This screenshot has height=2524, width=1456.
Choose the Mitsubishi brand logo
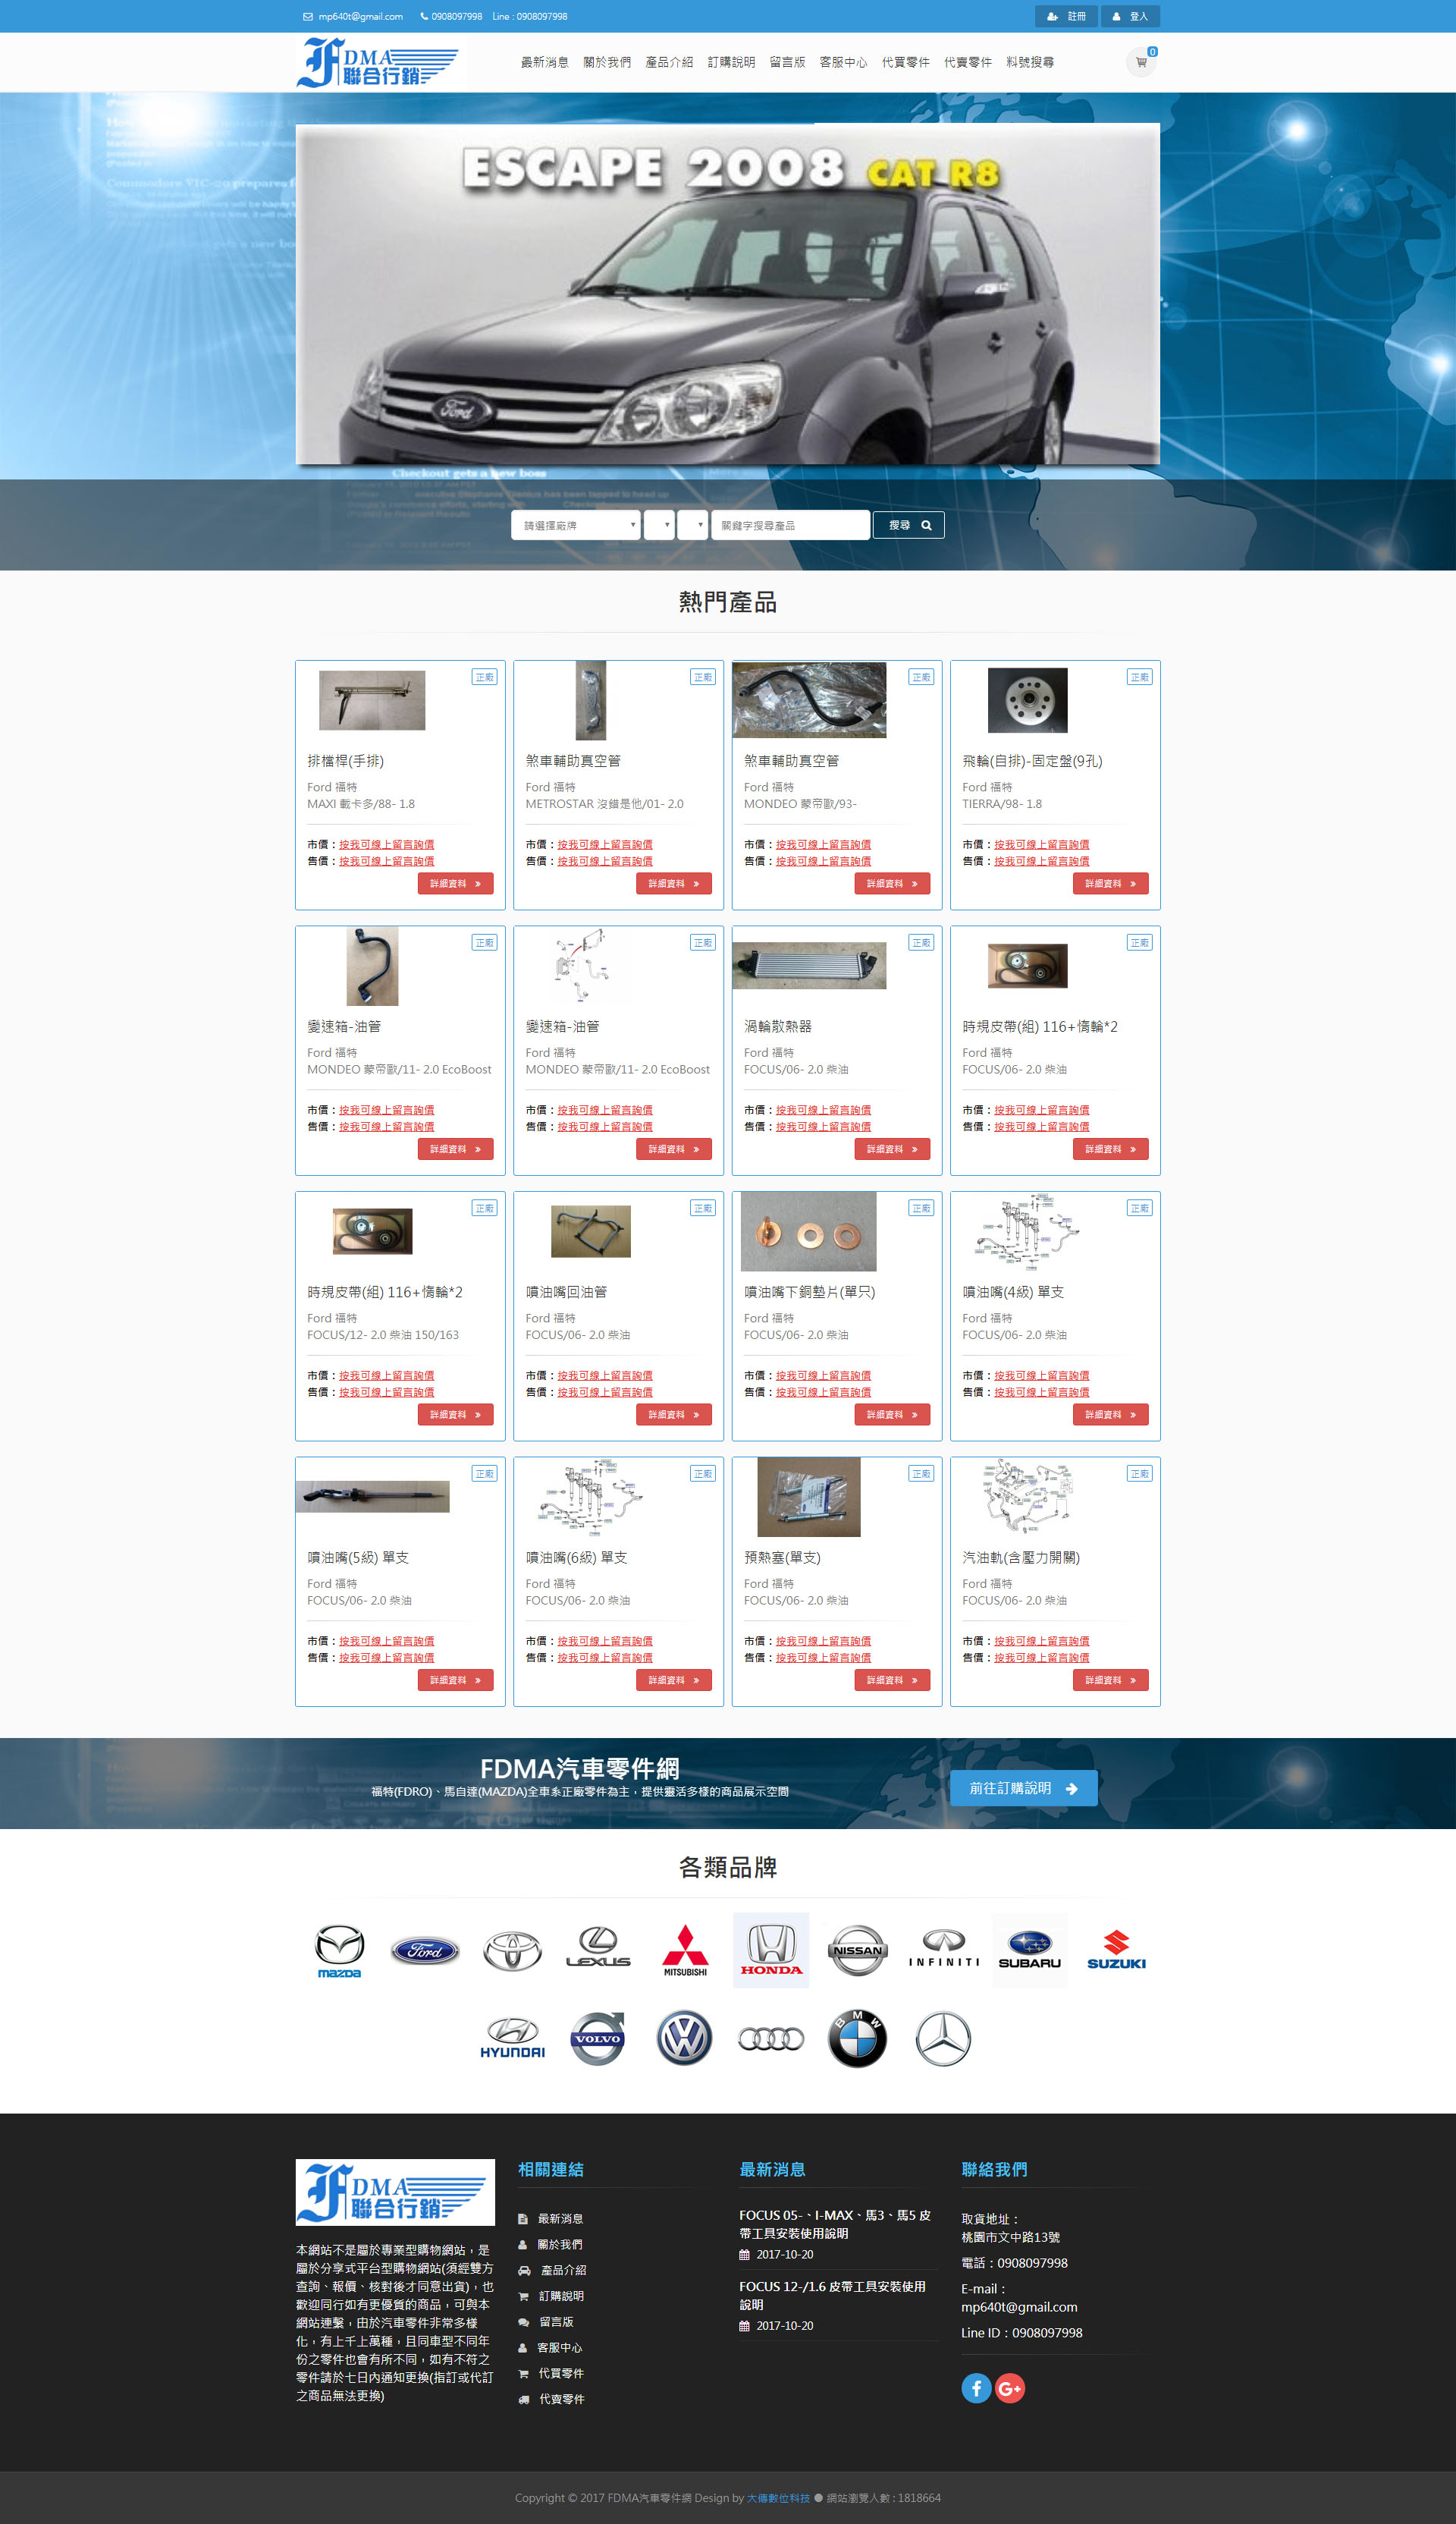coord(685,1950)
